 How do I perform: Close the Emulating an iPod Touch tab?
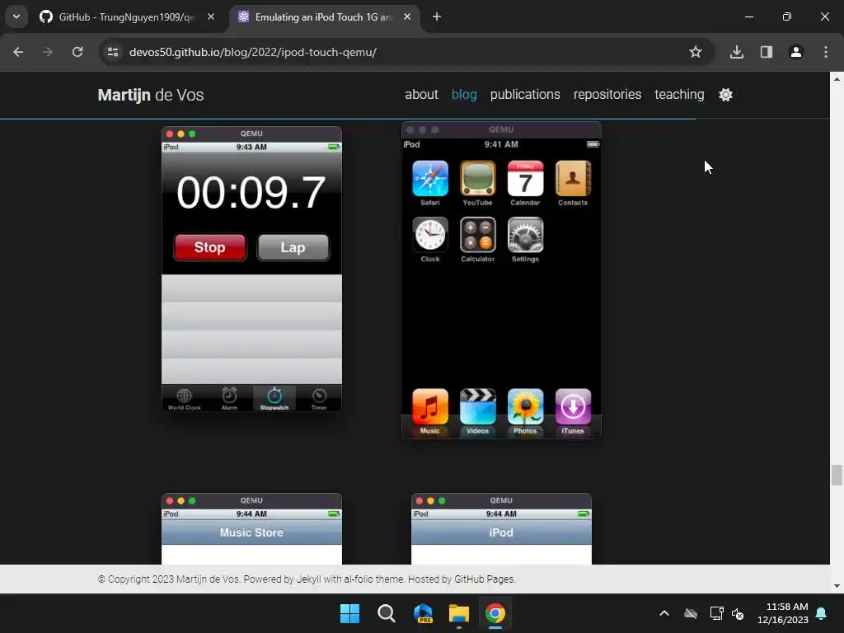coord(407,17)
